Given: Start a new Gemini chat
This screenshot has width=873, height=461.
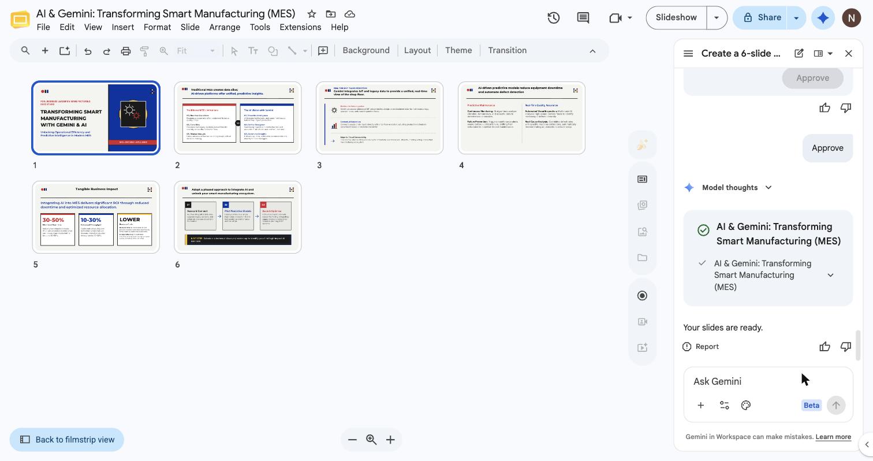Looking at the screenshot, I should pos(799,53).
